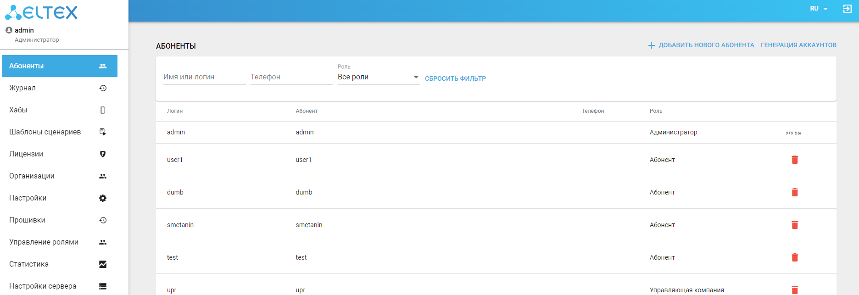Image resolution: width=859 pixels, height=295 pixels.
Task: Click the shield icon beside Лицензии
Action: pyautogui.click(x=103, y=154)
